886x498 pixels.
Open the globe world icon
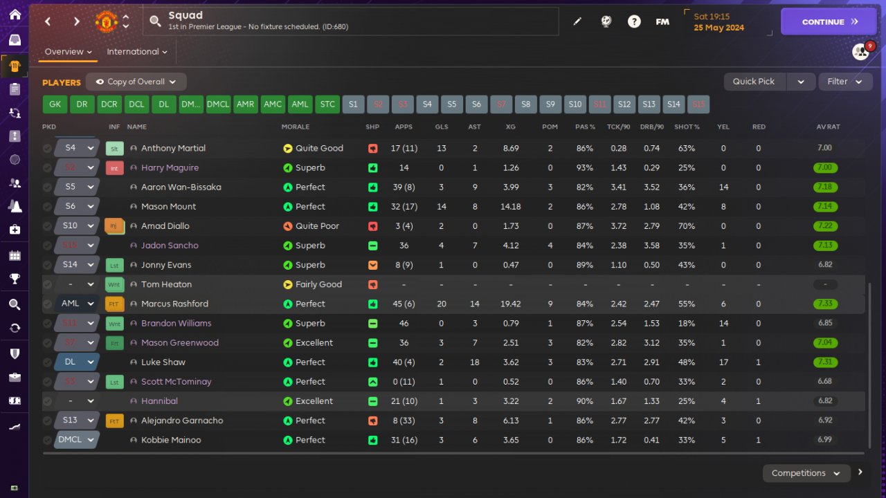pos(606,21)
